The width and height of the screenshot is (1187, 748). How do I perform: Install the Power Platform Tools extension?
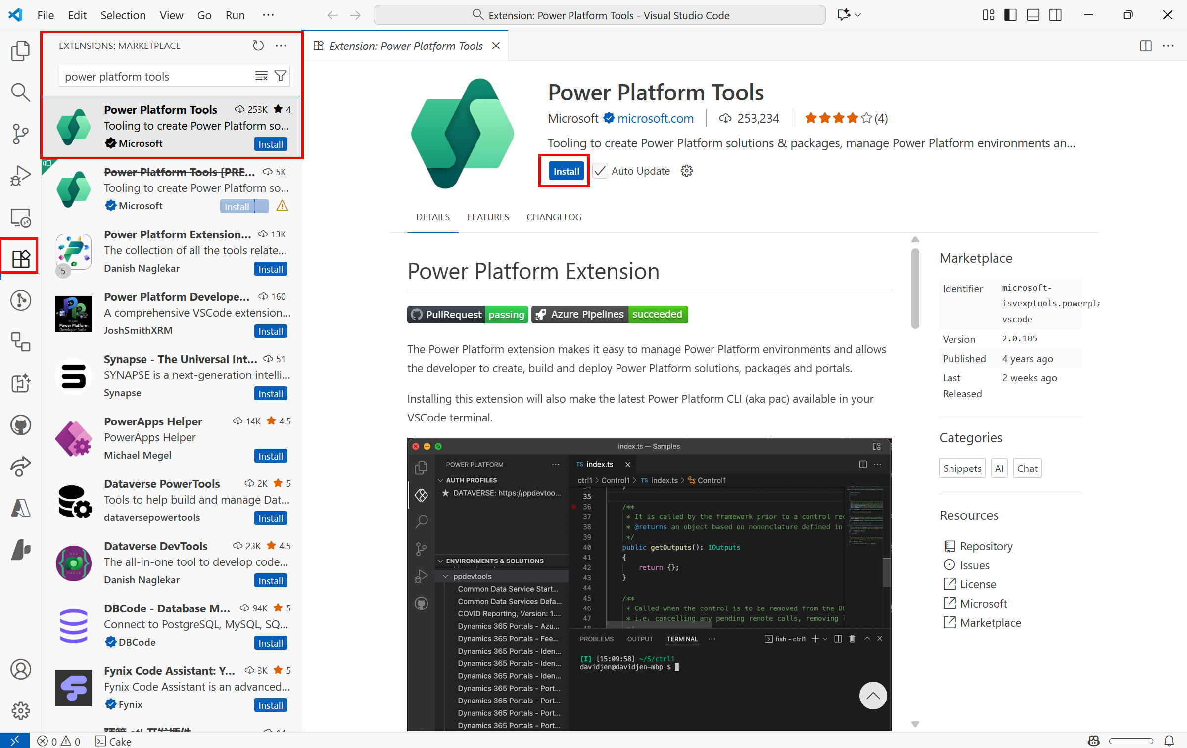[x=566, y=171]
